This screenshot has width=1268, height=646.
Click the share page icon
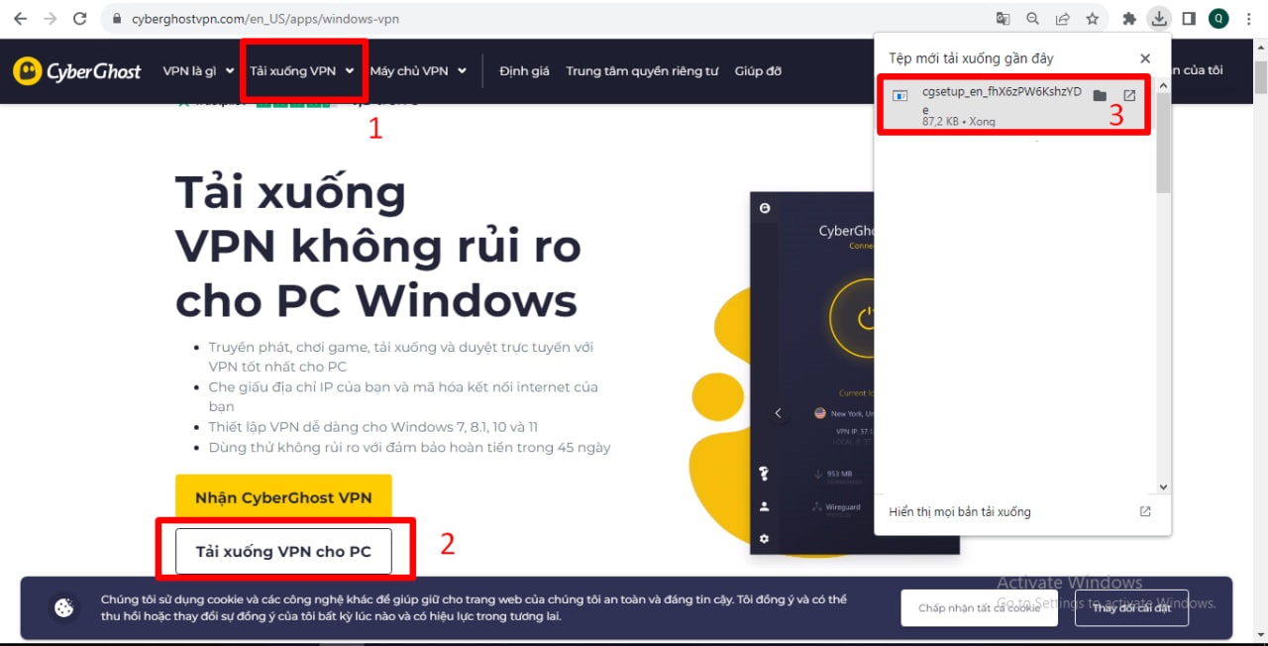click(x=1062, y=19)
